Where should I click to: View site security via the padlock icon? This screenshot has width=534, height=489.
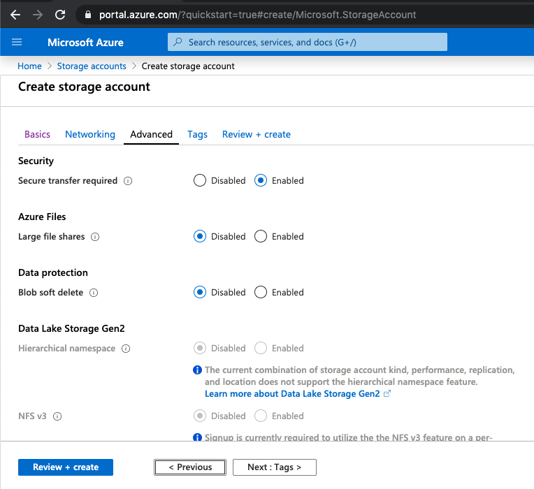coord(88,15)
